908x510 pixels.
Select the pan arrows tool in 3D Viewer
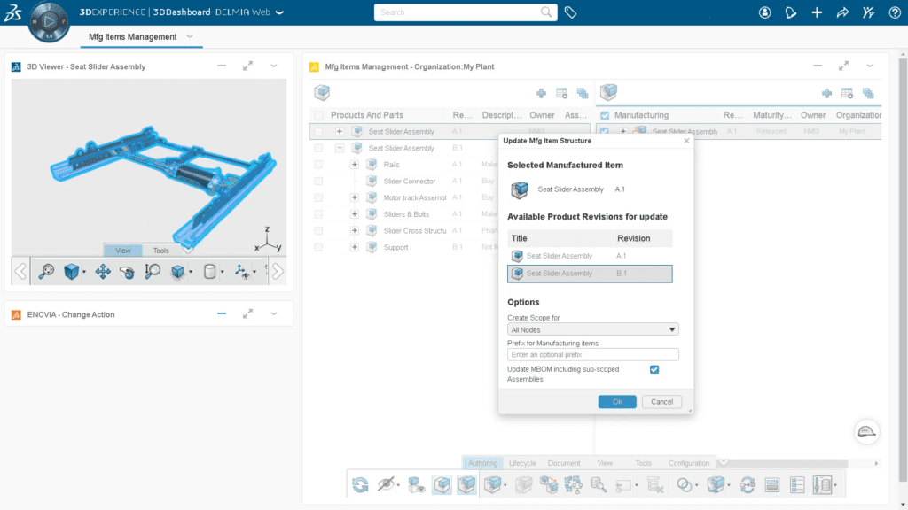pos(103,271)
